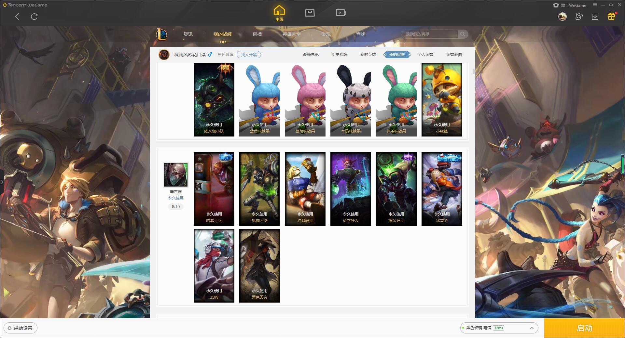Go back with the left arrow icon
625x338 pixels.
click(17, 17)
